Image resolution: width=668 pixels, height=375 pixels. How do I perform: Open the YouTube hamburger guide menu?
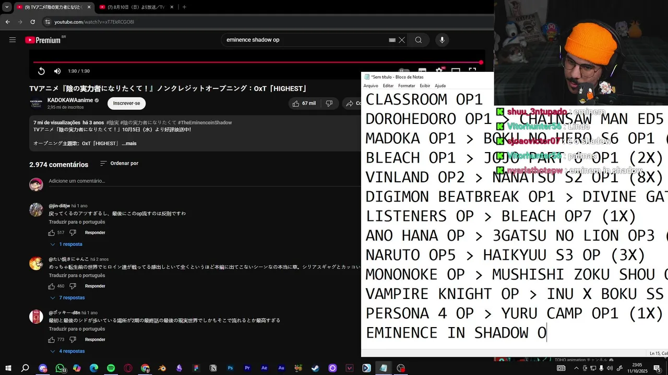[13, 40]
